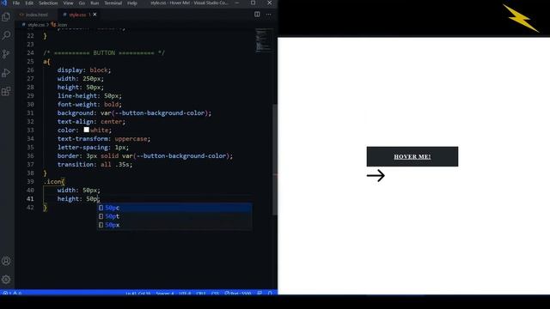Open the View menu
Viewport: 550px width, 309px height.
click(68, 3)
